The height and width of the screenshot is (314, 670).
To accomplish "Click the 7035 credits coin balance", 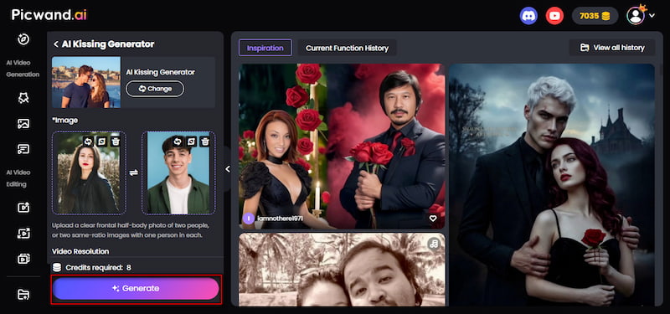I will coord(595,16).
